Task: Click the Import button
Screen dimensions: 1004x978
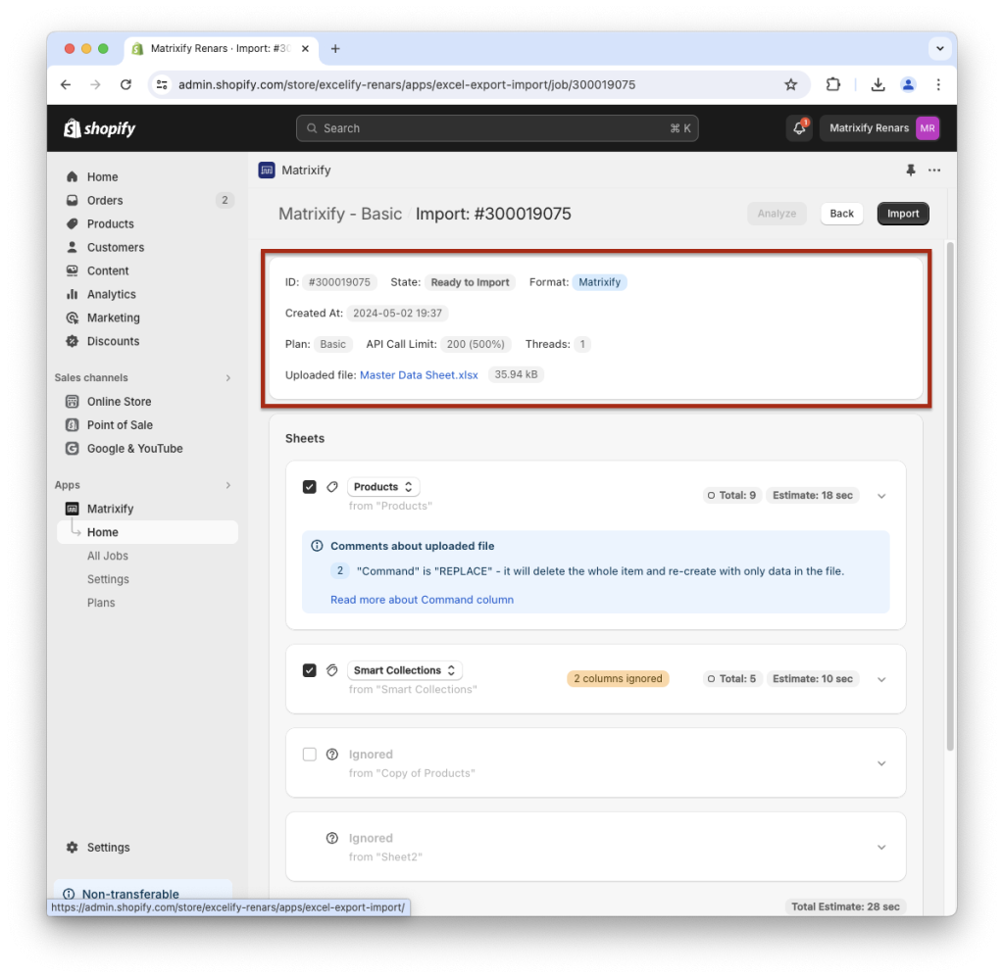Action: [x=902, y=213]
